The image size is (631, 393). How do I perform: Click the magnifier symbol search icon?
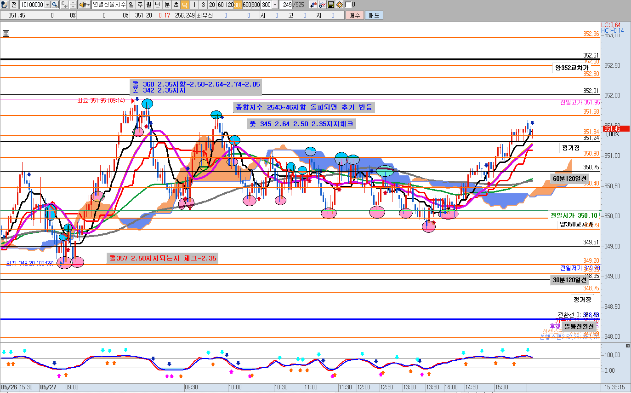coord(54,5)
